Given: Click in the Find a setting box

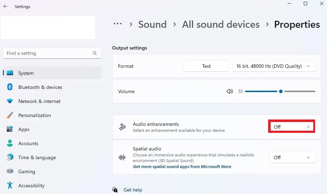Looking at the screenshot, I should point(52,53).
